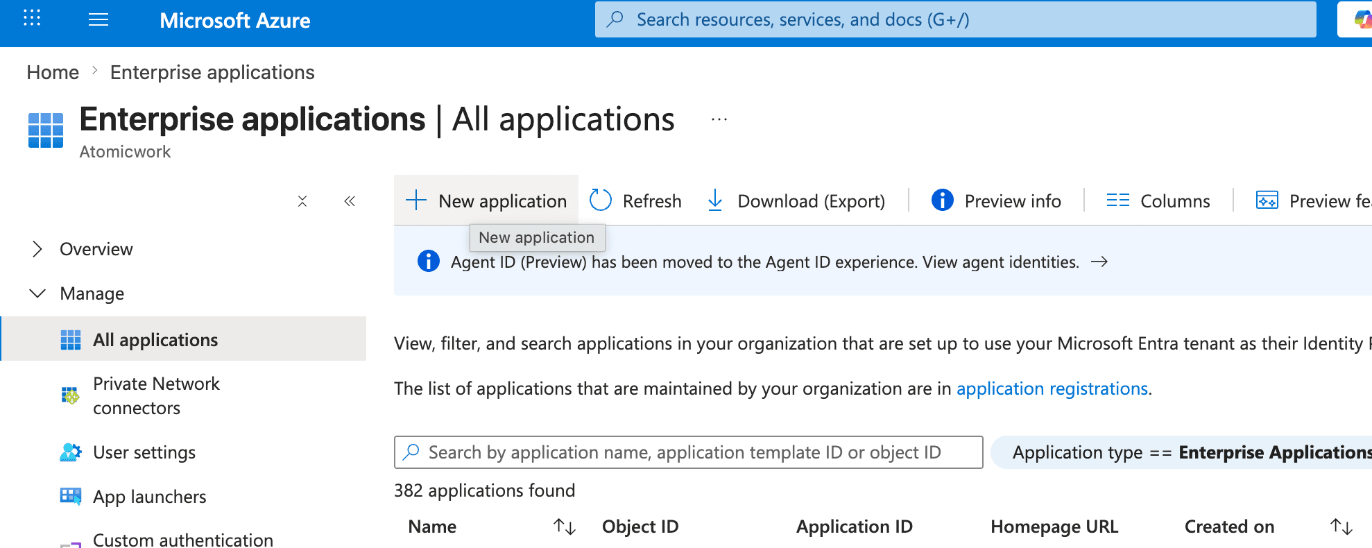The image size is (1372, 548).
Task: Click the Preview info icon
Action: click(x=942, y=200)
